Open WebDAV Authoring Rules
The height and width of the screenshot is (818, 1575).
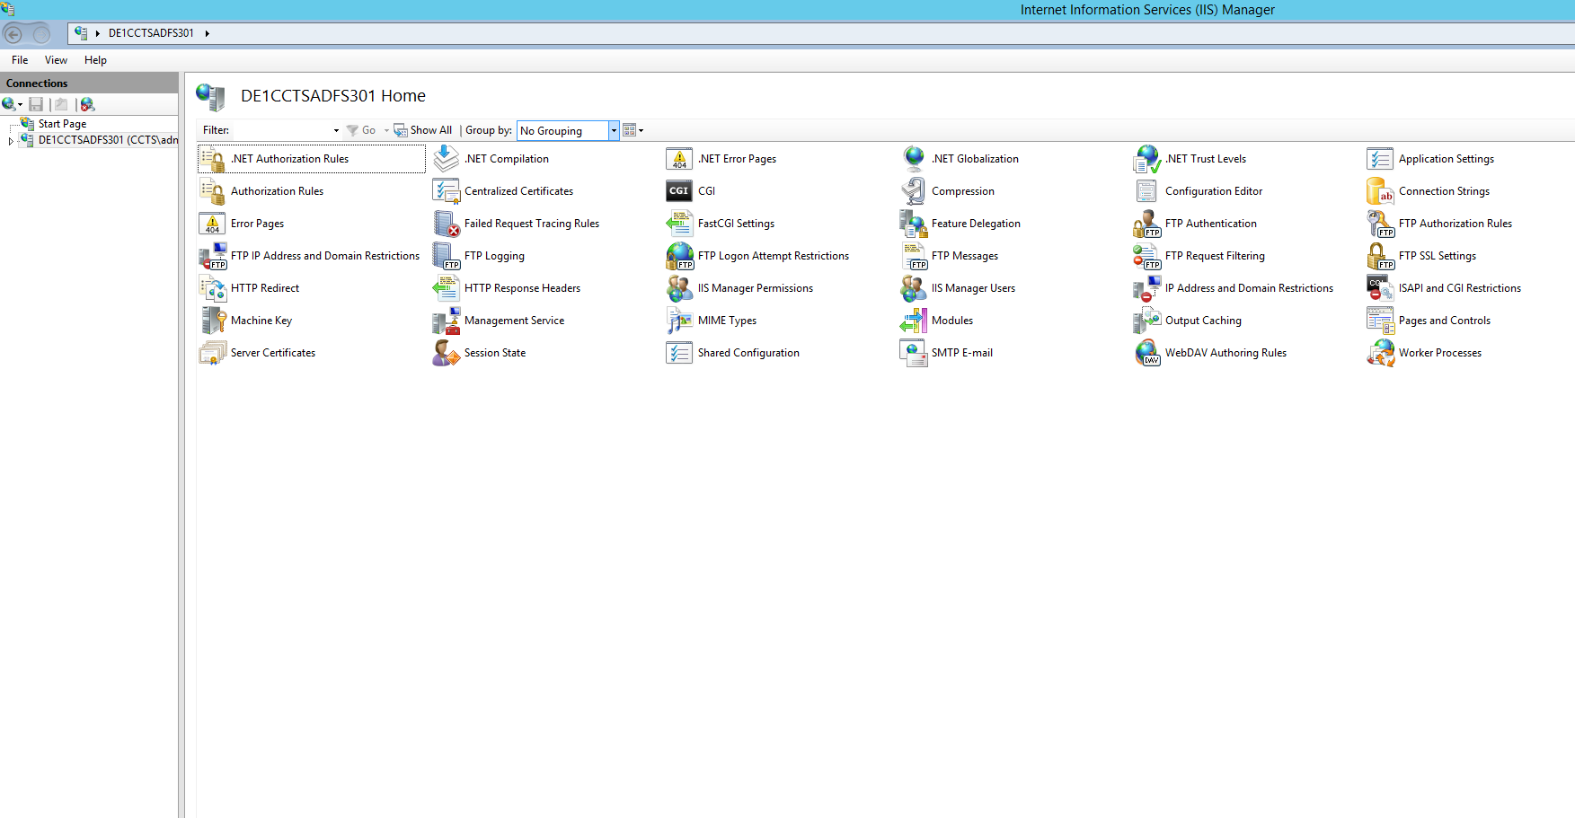click(x=1210, y=353)
